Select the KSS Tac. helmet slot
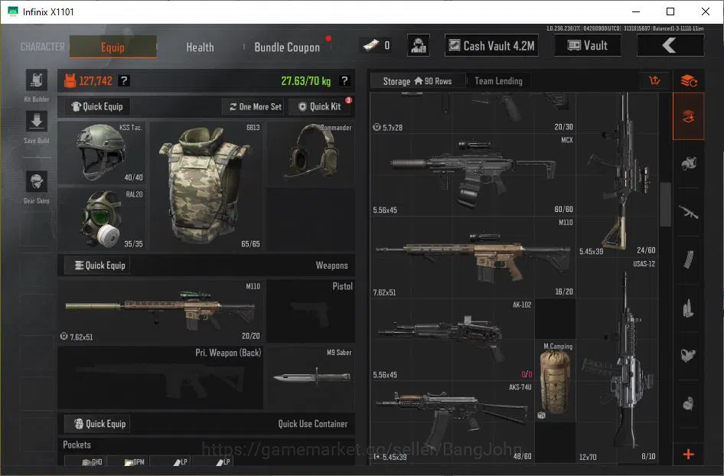The image size is (724, 476). click(x=102, y=153)
